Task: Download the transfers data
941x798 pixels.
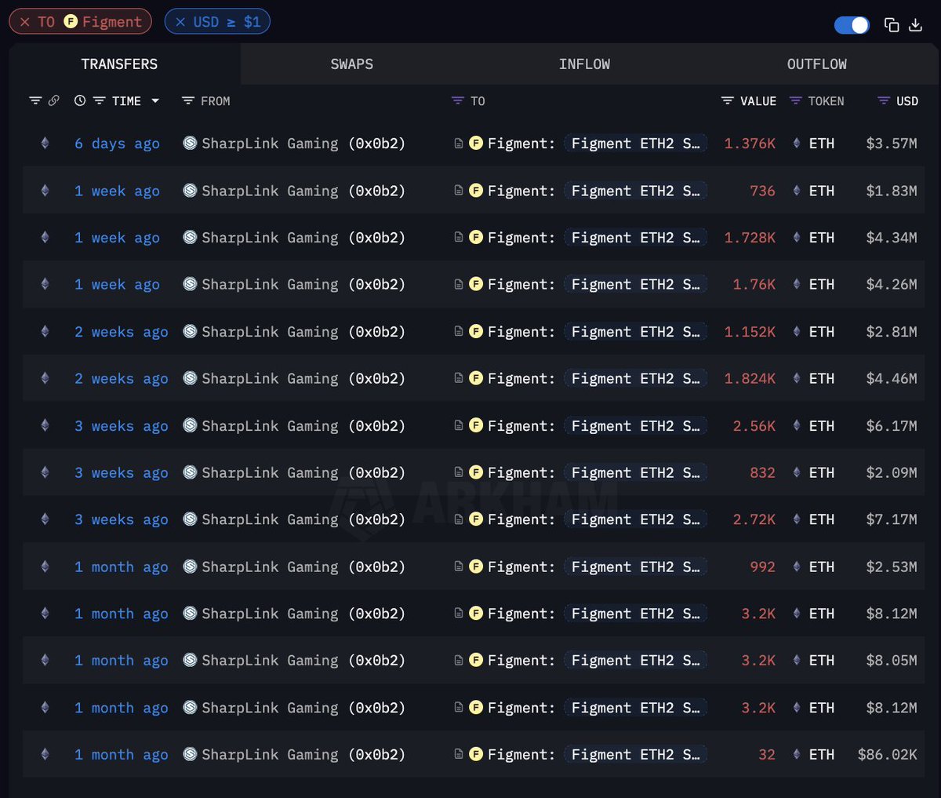Action: [x=915, y=25]
